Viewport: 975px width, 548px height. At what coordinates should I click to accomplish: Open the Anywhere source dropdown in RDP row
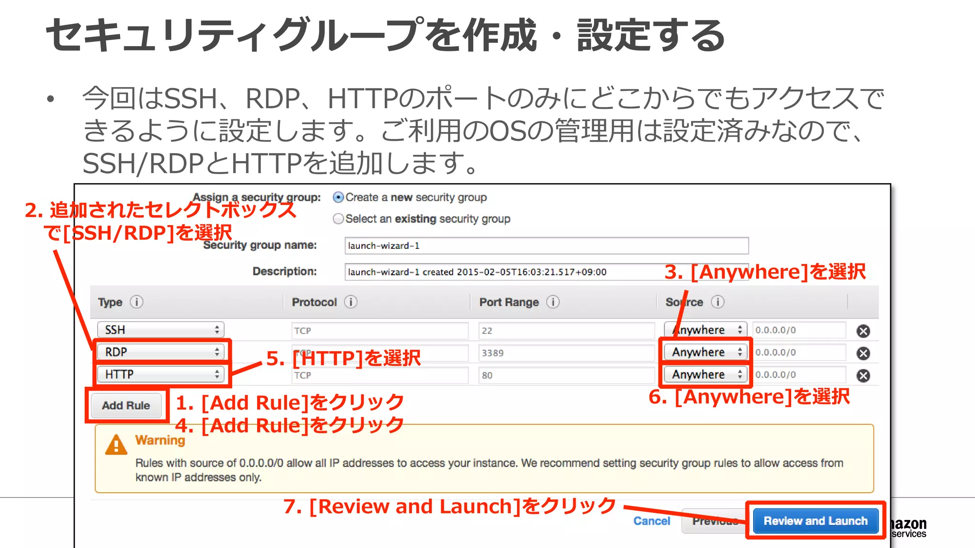click(x=706, y=352)
